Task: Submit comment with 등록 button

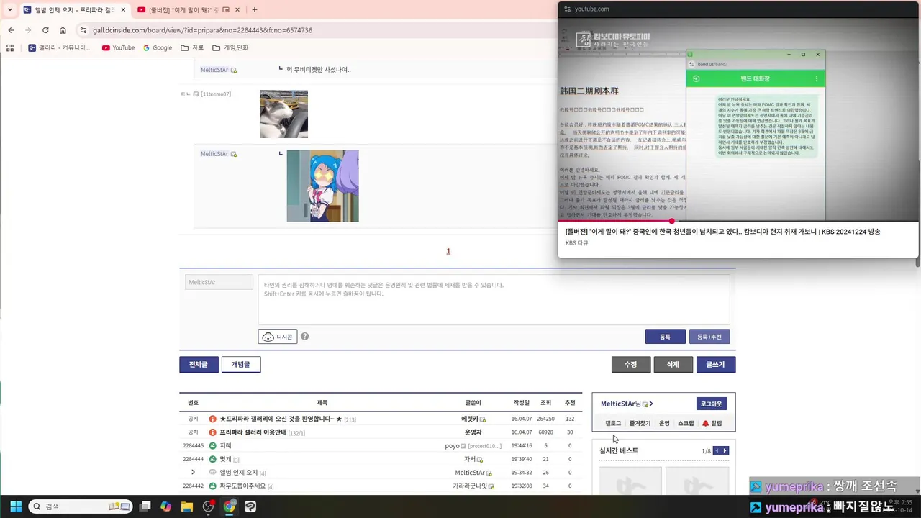Action: pyautogui.click(x=665, y=337)
